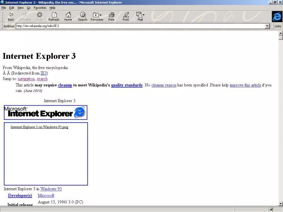Screen dimensions: 283x212
Task: Follow the IE3 redirect link
Action: [44, 73]
